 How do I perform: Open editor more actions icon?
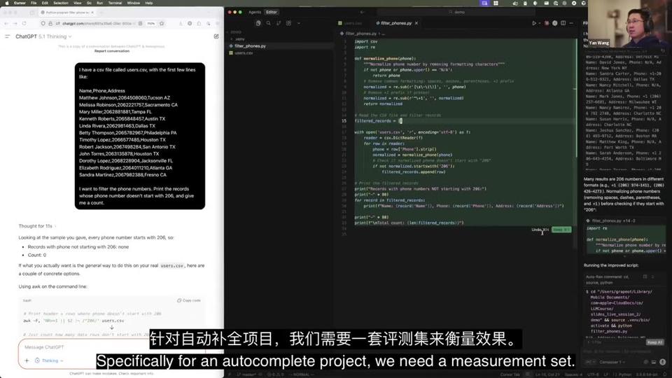571,23
